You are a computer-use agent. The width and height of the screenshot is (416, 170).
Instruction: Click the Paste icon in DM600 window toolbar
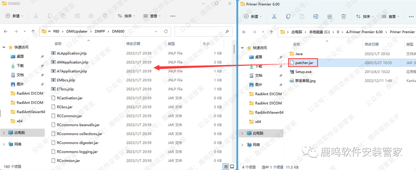[x=64, y=16]
